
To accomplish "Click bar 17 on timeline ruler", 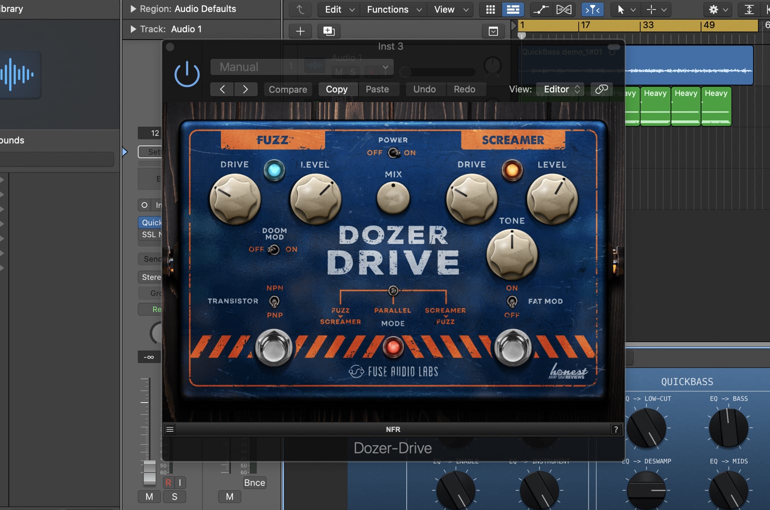I will click(585, 25).
